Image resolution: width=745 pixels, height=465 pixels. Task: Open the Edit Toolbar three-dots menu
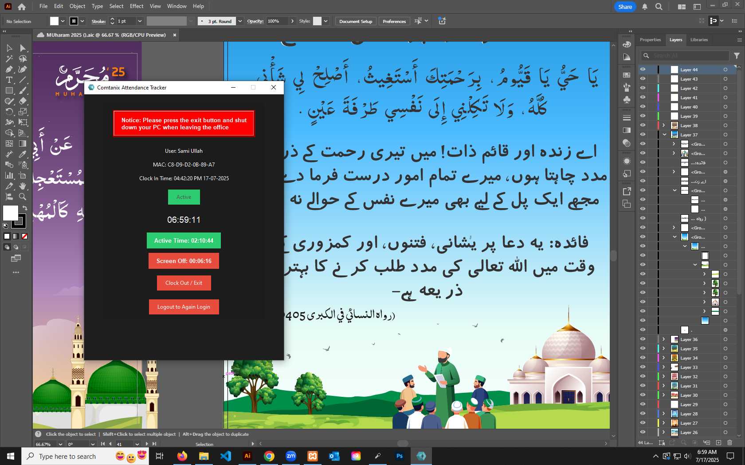pyautogui.click(x=16, y=272)
